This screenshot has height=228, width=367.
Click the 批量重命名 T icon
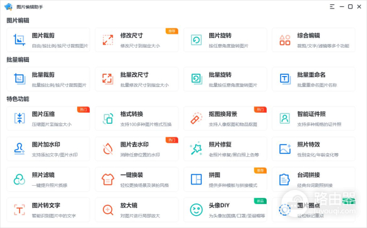(285, 79)
